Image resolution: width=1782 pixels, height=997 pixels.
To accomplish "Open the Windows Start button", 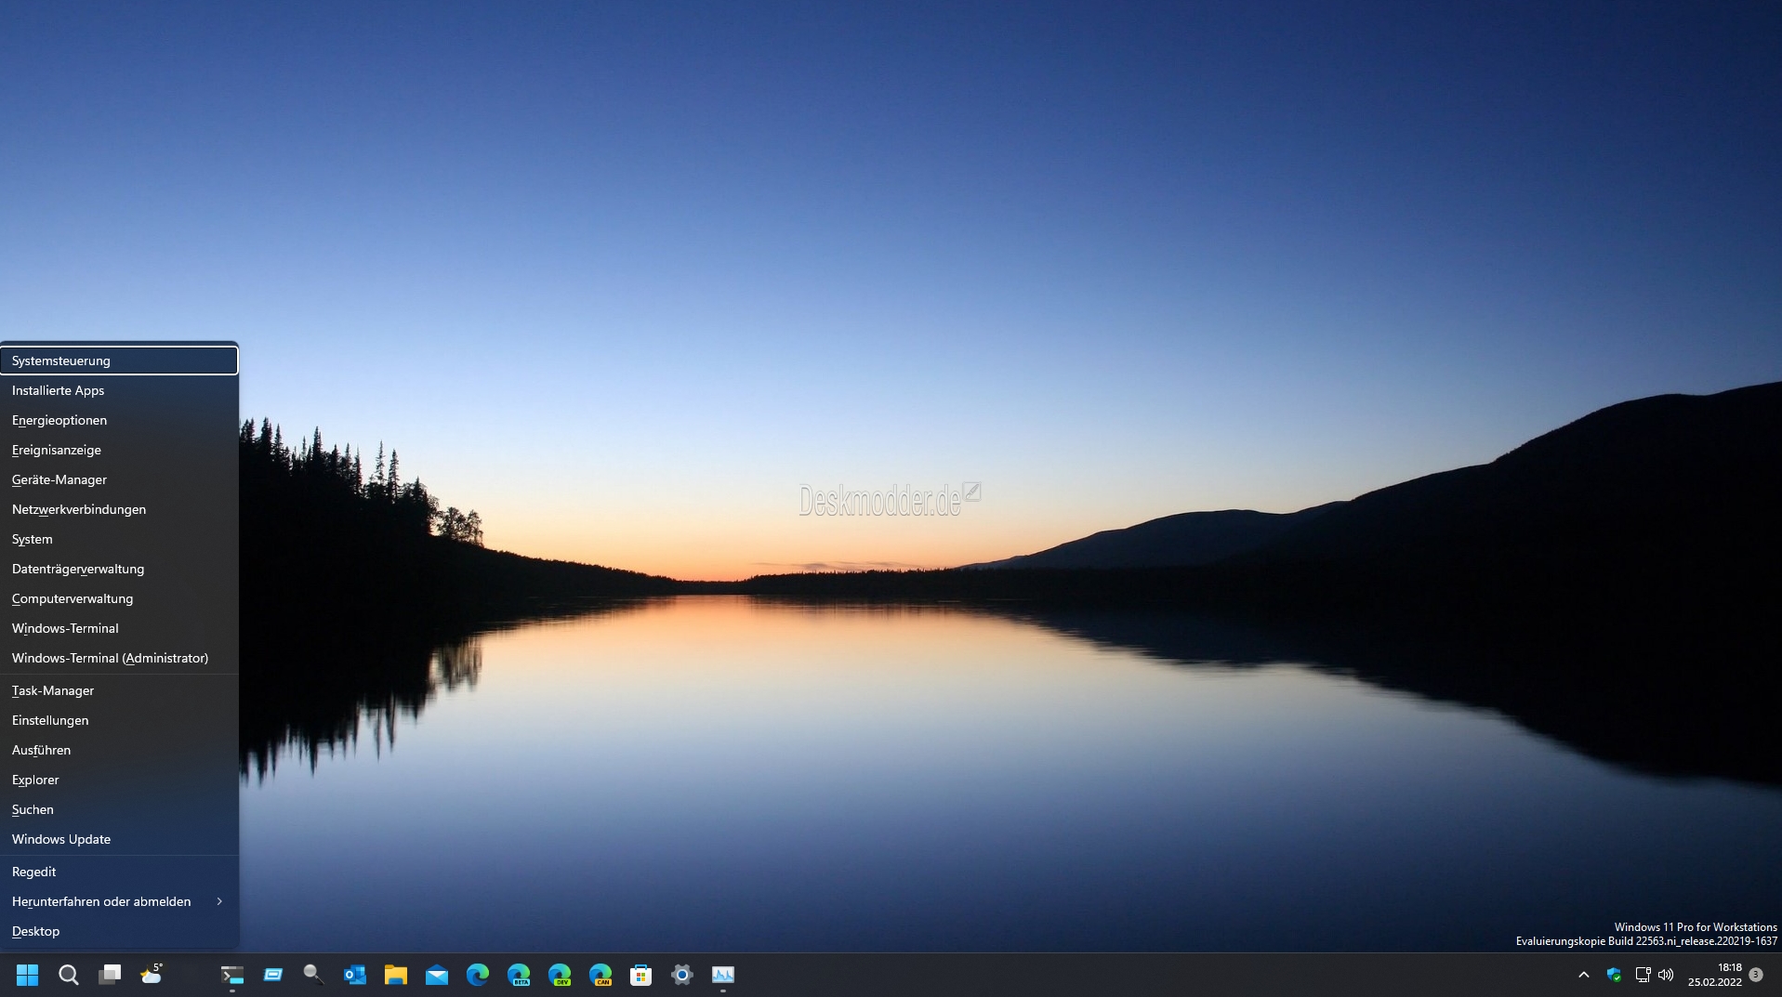I will pyautogui.click(x=28, y=975).
